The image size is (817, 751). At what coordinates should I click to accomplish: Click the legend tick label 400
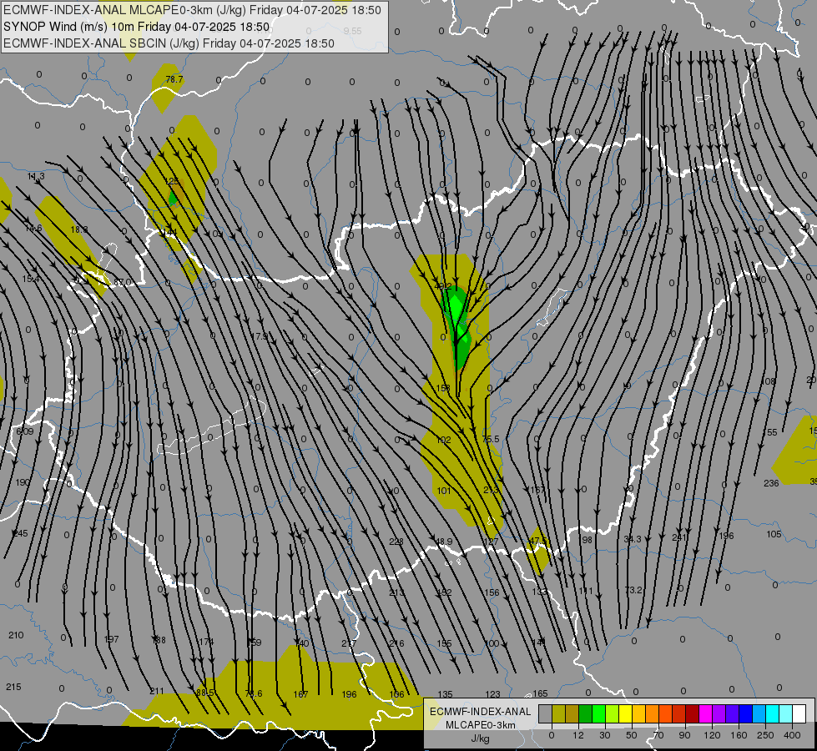792,735
